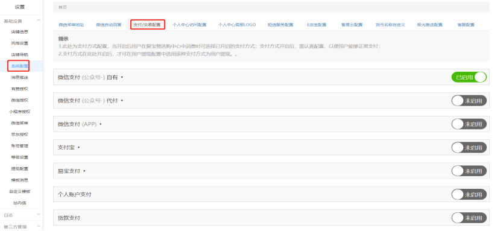Go to 等级设置 in the sidebar
This screenshot has width=500, height=231.
click(20, 157)
